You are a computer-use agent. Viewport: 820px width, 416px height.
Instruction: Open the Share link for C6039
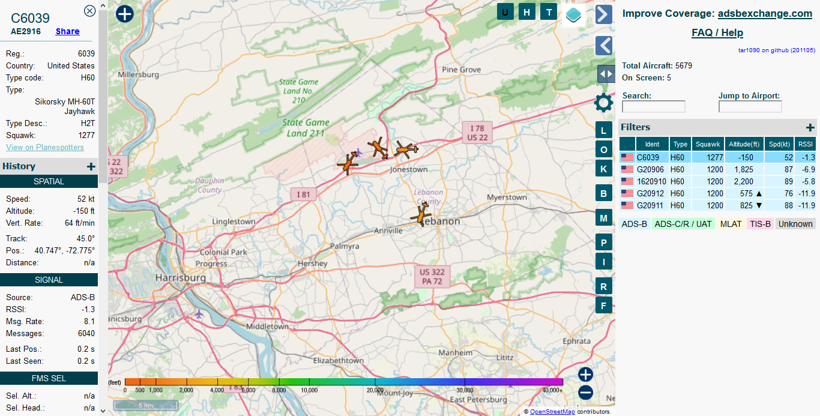click(x=68, y=31)
